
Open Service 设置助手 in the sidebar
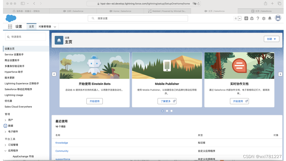(14, 55)
